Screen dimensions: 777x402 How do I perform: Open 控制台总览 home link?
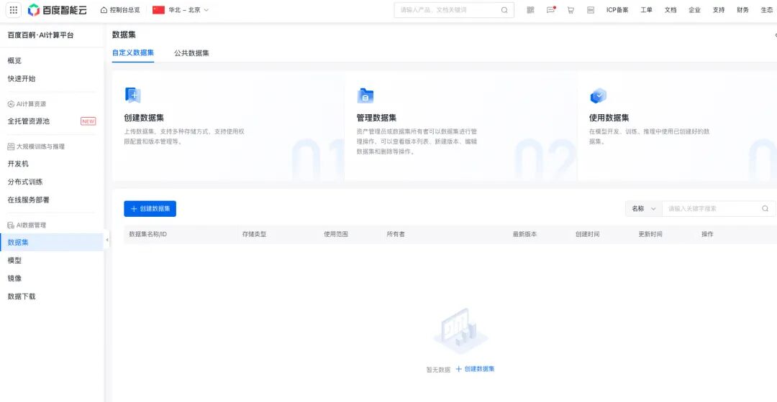(120, 10)
